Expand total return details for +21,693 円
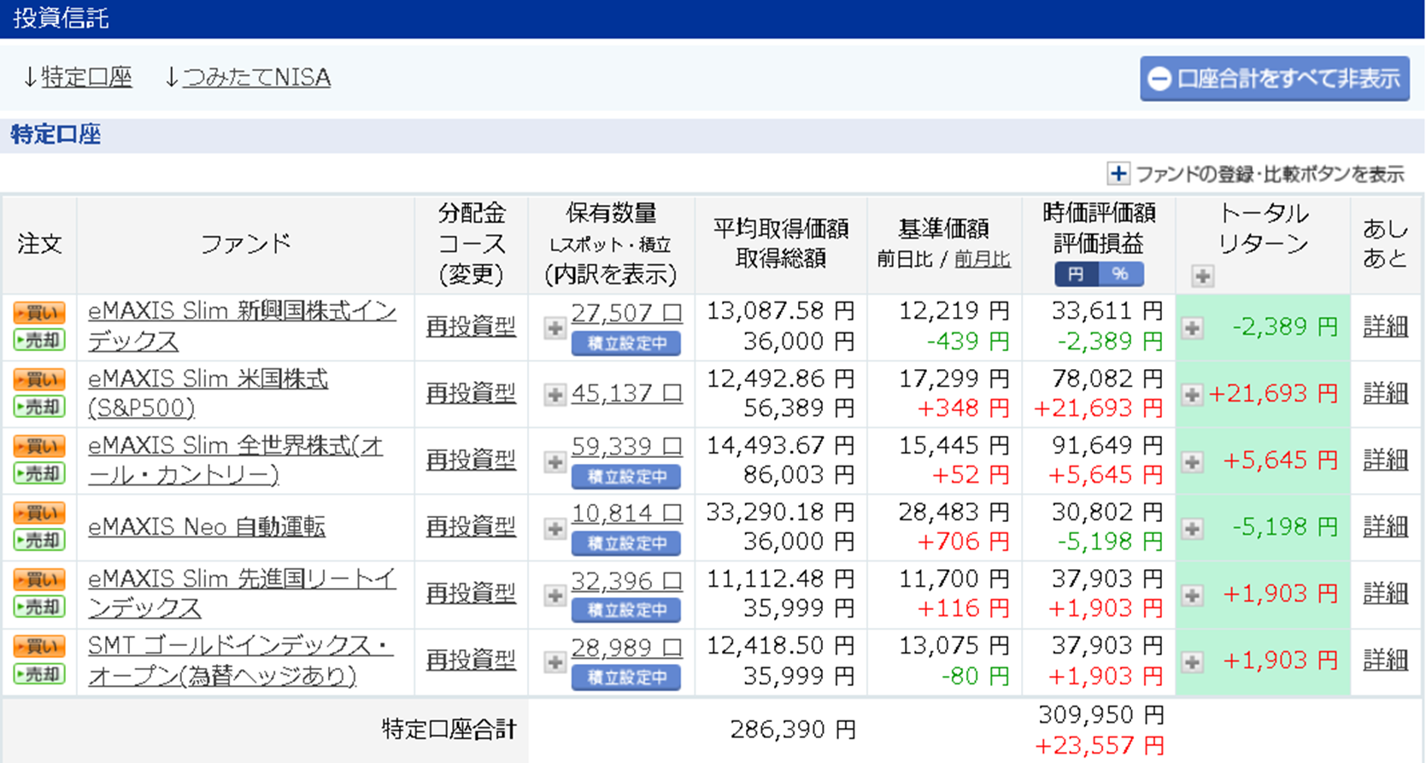This screenshot has height=763, width=1426. click(x=1192, y=394)
